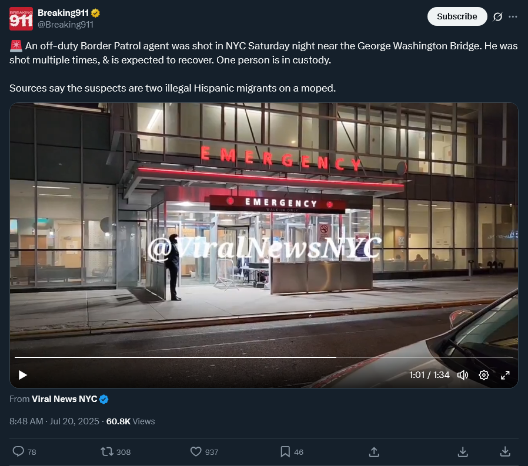Seek on the video progress bar
The width and height of the screenshot is (528, 466).
coord(263,357)
